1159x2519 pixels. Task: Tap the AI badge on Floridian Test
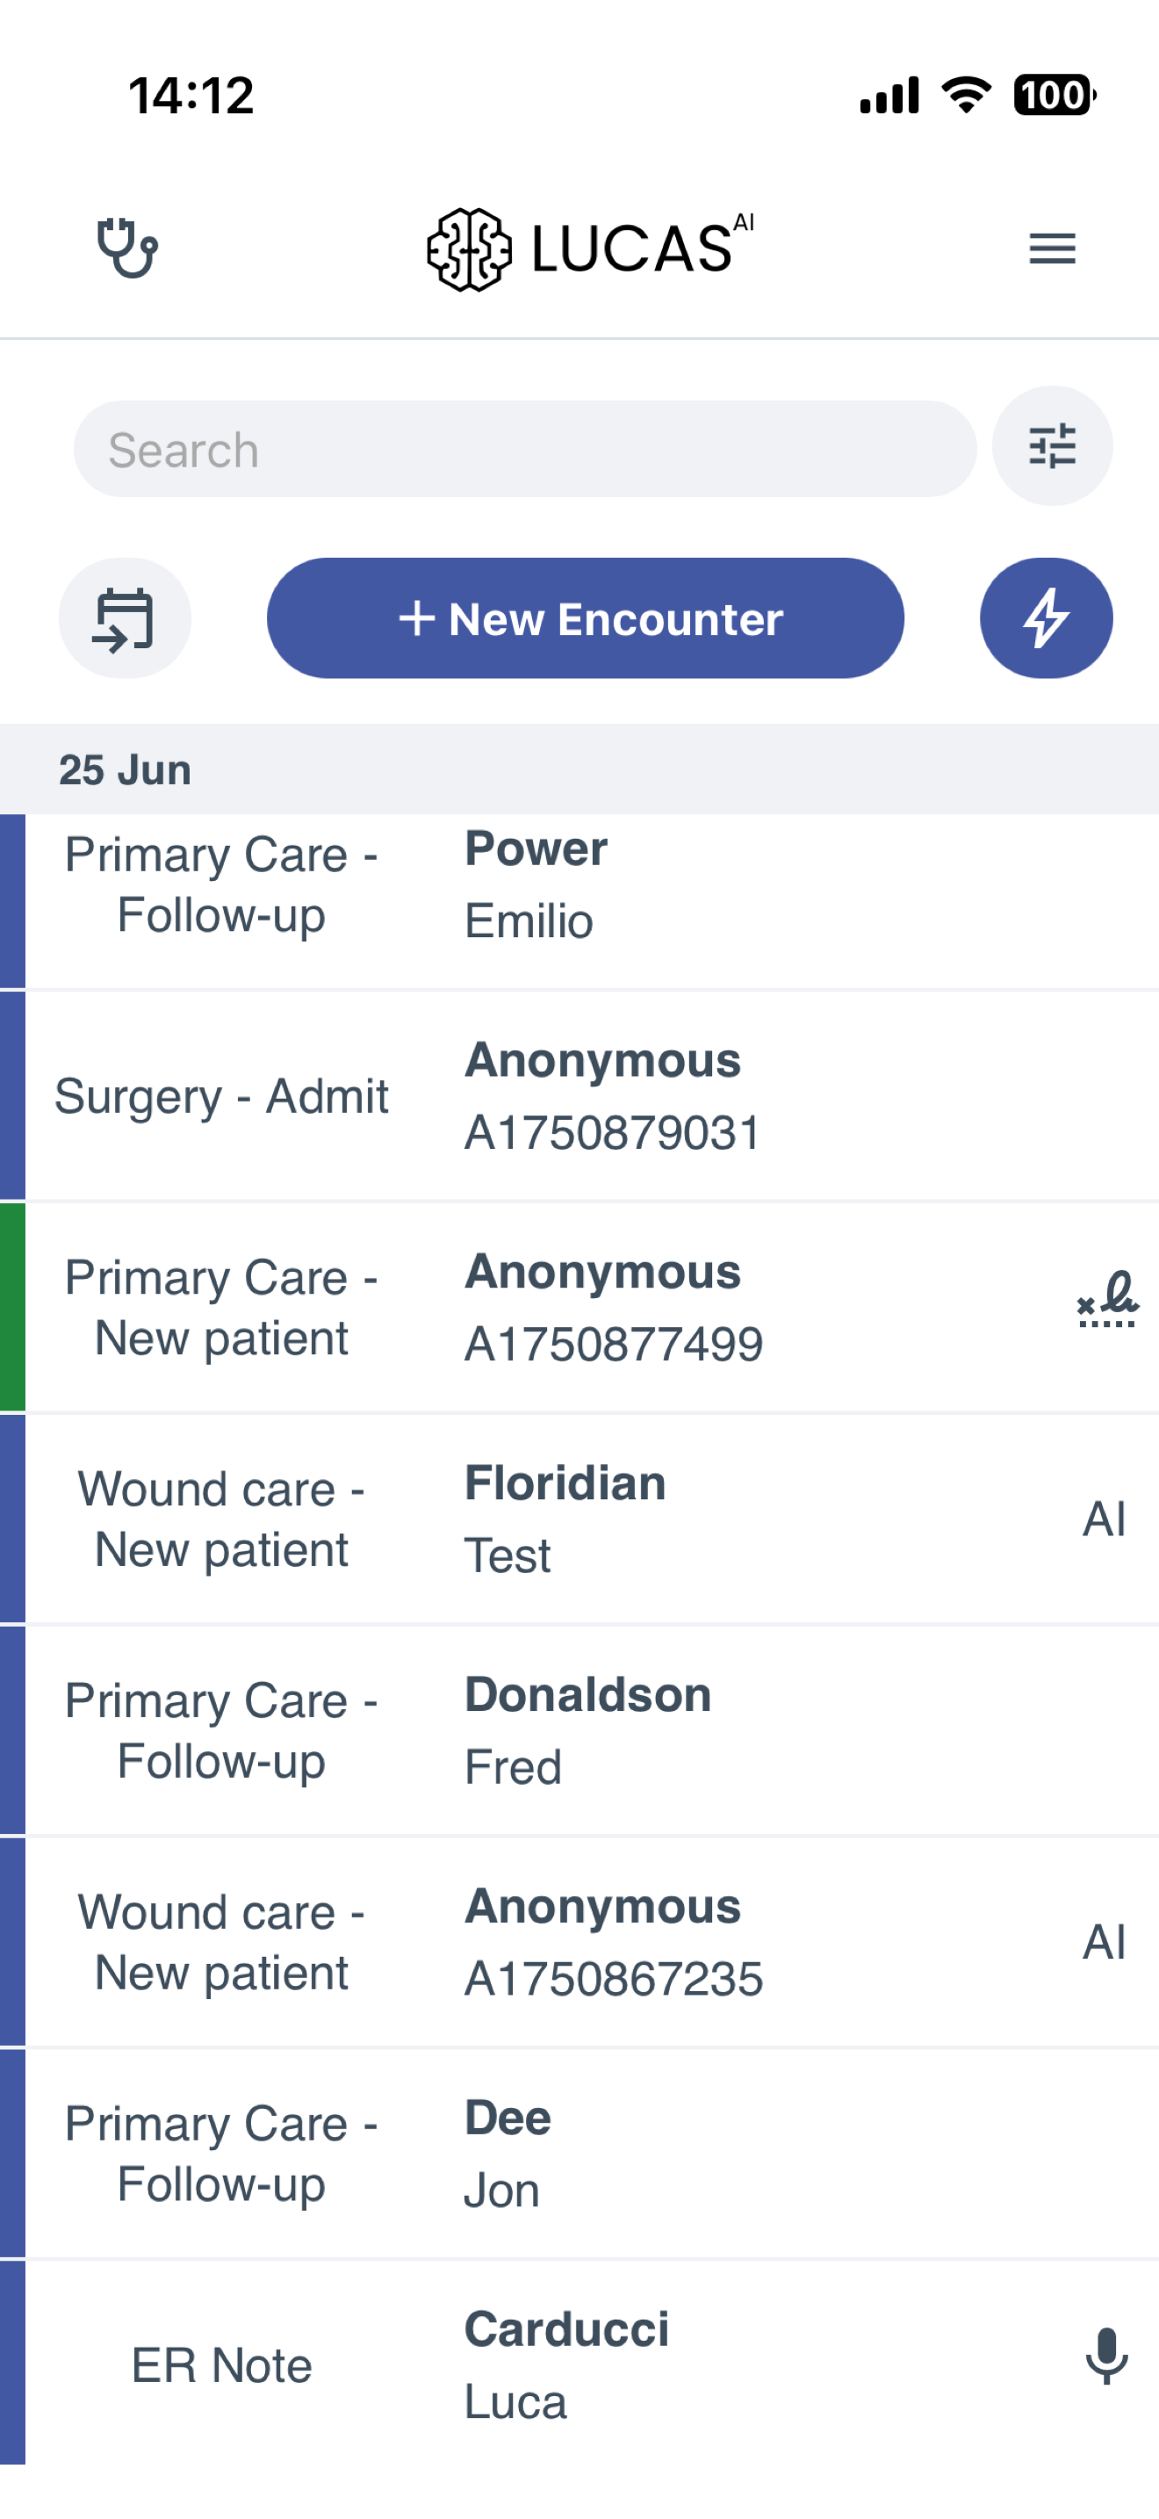click(1105, 1519)
